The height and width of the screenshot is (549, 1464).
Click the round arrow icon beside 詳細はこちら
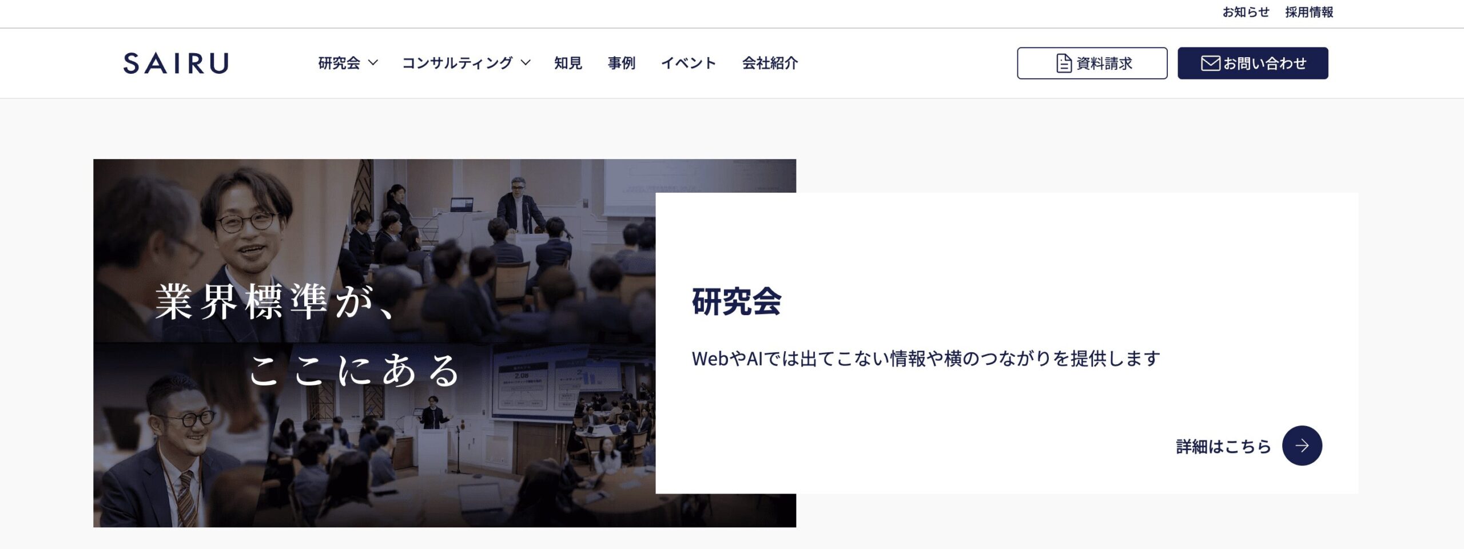click(1302, 445)
